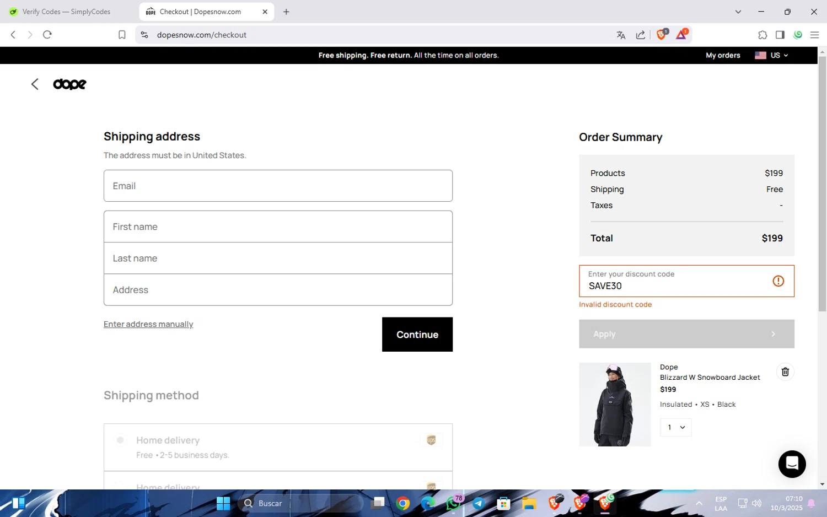Image resolution: width=827 pixels, height=517 pixels.
Task: Open Google Chrome from the taskbar
Action: point(403,503)
